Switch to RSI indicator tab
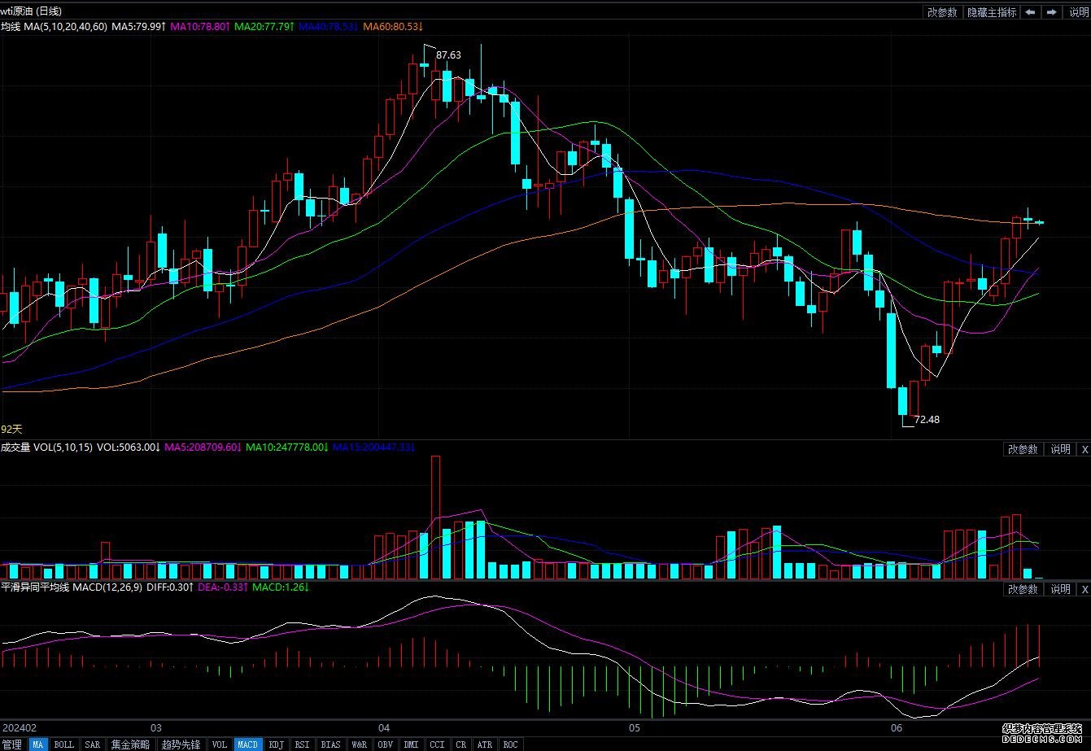This screenshot has width=1091, height=751. pos(303,744)
